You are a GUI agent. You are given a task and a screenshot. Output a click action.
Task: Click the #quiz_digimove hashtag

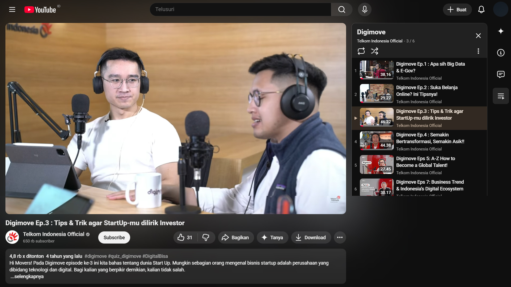[x=125, y=256]
